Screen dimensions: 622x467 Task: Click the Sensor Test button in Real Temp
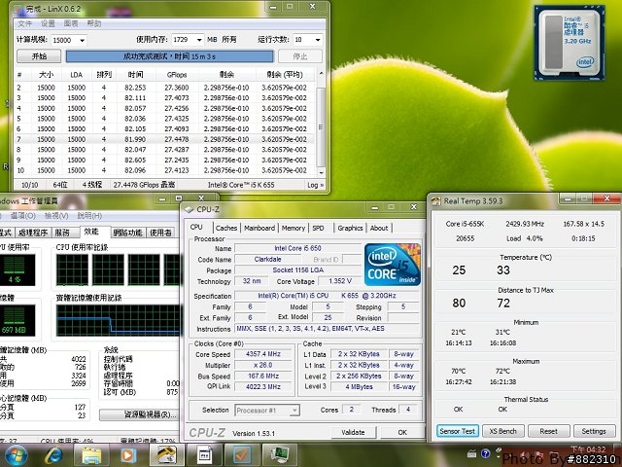point(458,431)
